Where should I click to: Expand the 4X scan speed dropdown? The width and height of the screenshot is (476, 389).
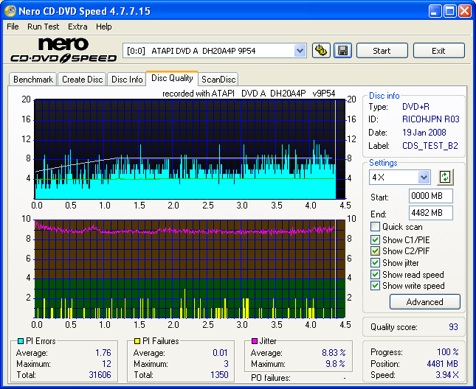[424, 178]
